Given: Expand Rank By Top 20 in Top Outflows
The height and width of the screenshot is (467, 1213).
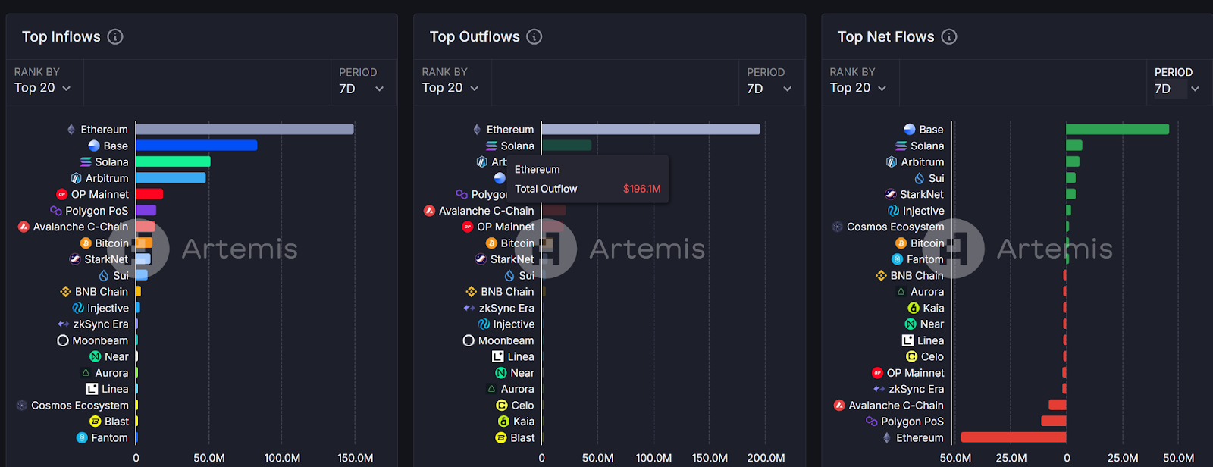Looking at the screenshot, I should tap(451, 88).
